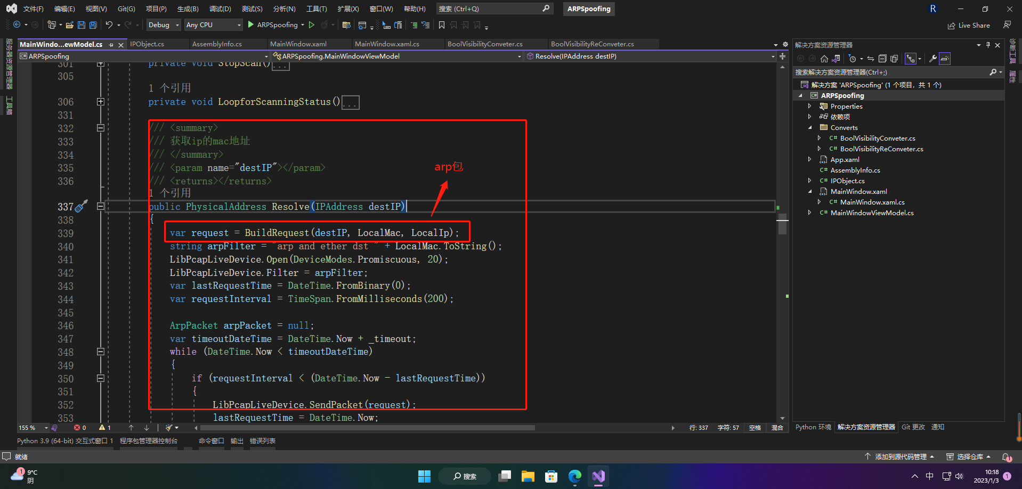Switch to the IPObject.cs tab
Image resolution: width=1022 pixels, height=489 pixels.
coord(147,44)
